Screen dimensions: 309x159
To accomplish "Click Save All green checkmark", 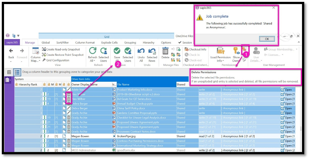I will (x=117, y=51).
